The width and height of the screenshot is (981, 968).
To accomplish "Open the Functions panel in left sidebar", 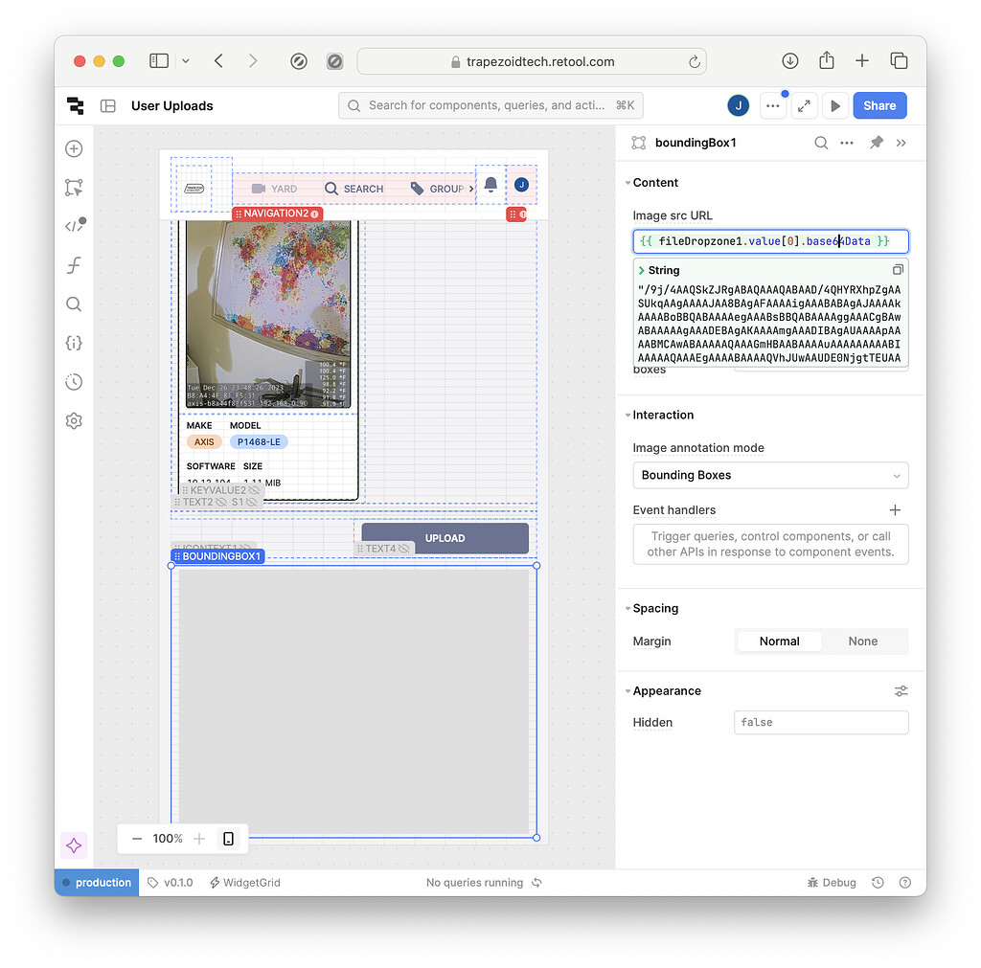I will [x=74, y=265].
